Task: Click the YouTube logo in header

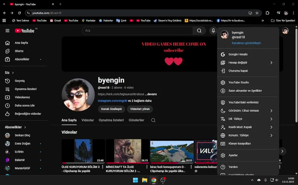Action: pos(25,31)
